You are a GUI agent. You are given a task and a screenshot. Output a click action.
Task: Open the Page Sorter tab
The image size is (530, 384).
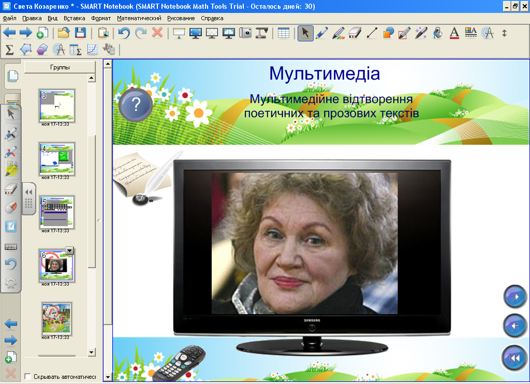(x=12, y=76)
